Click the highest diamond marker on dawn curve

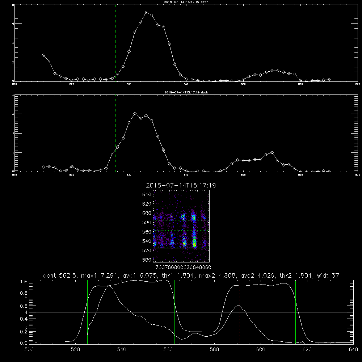click(x=146, y=12)
